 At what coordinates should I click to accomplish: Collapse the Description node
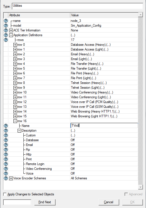coord(19,131)
